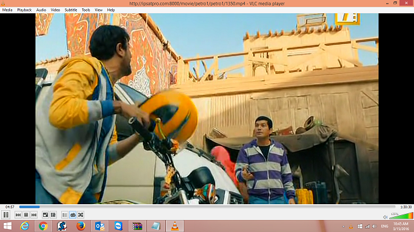
Task: Click elapsed time 04:57 label
Action: [10, 207]
